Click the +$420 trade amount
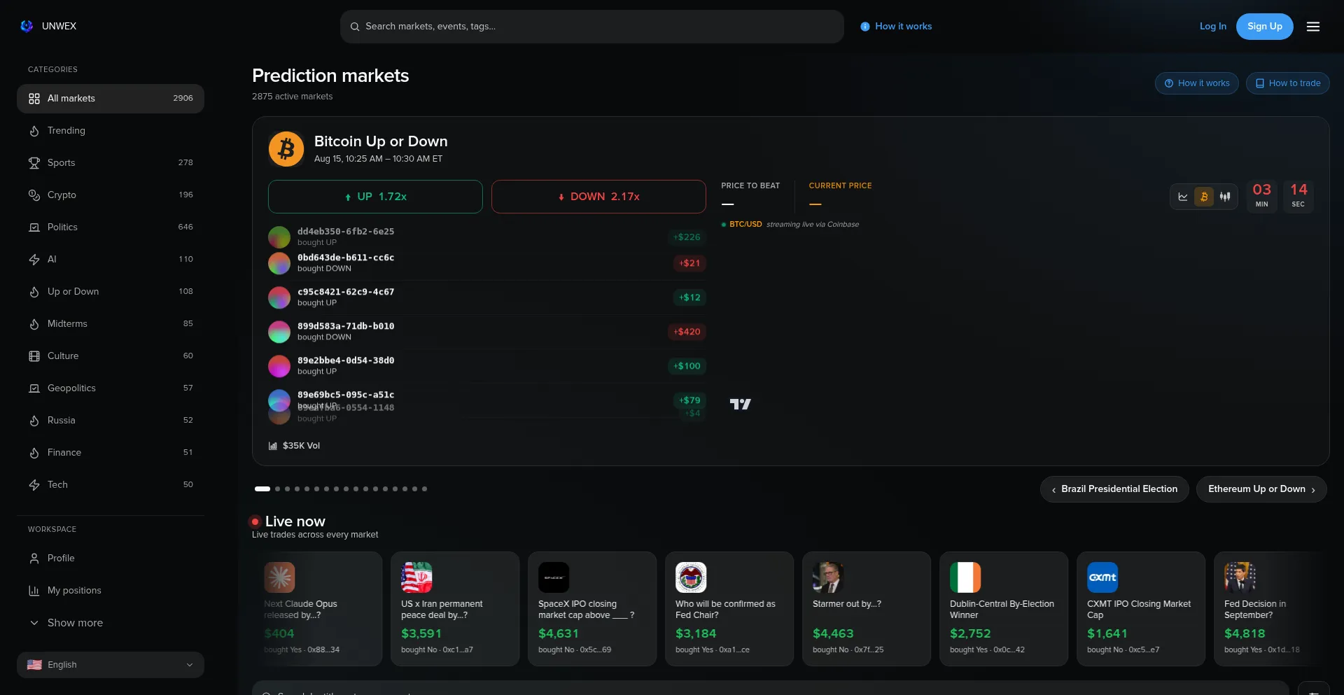Image resolution: width=1344 pixels, height=695 pixels. [x=687, y=332]
